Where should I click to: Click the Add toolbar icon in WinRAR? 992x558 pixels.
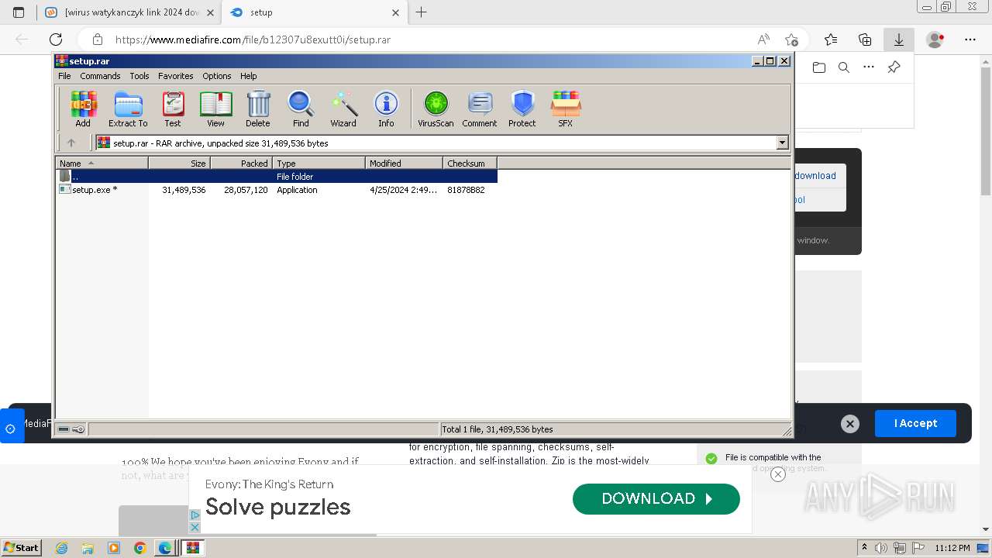click(83, 108)
